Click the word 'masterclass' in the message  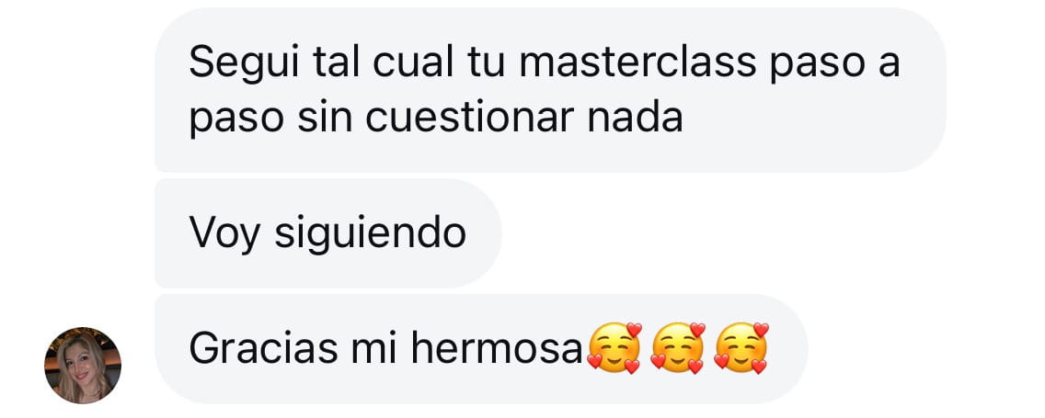[x=637, y=62]
